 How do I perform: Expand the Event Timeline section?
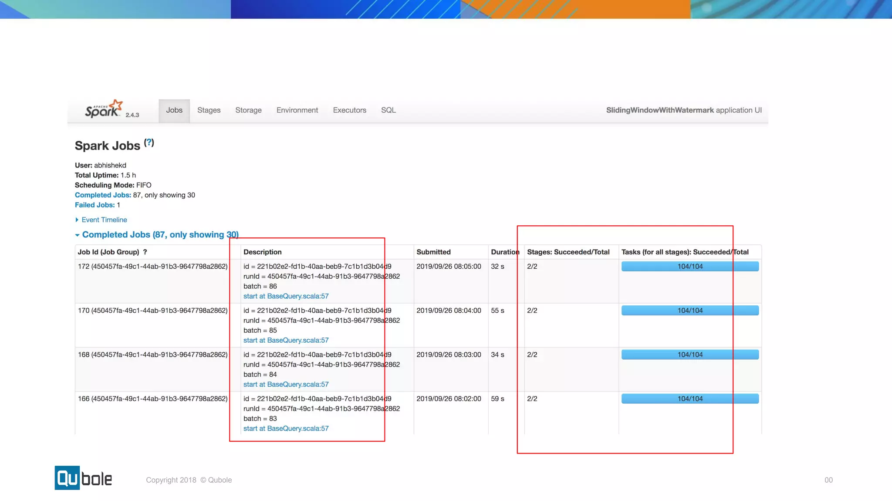pyautogui.click(x=104, y=220)
